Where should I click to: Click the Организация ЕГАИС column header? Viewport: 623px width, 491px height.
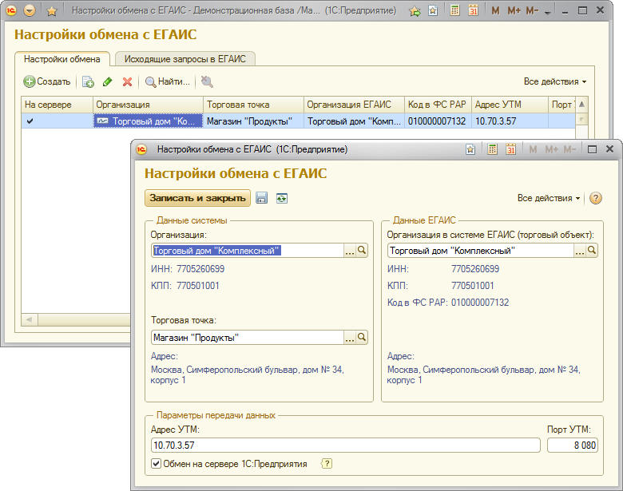click(x=355, y=105)
